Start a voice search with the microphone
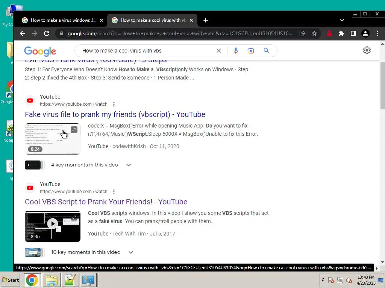This screenshot has width=385, height=288. (236, 51)
